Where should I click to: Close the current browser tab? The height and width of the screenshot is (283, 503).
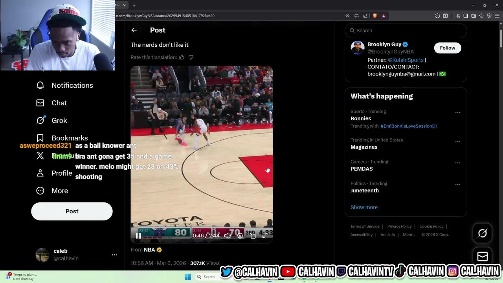124,5
